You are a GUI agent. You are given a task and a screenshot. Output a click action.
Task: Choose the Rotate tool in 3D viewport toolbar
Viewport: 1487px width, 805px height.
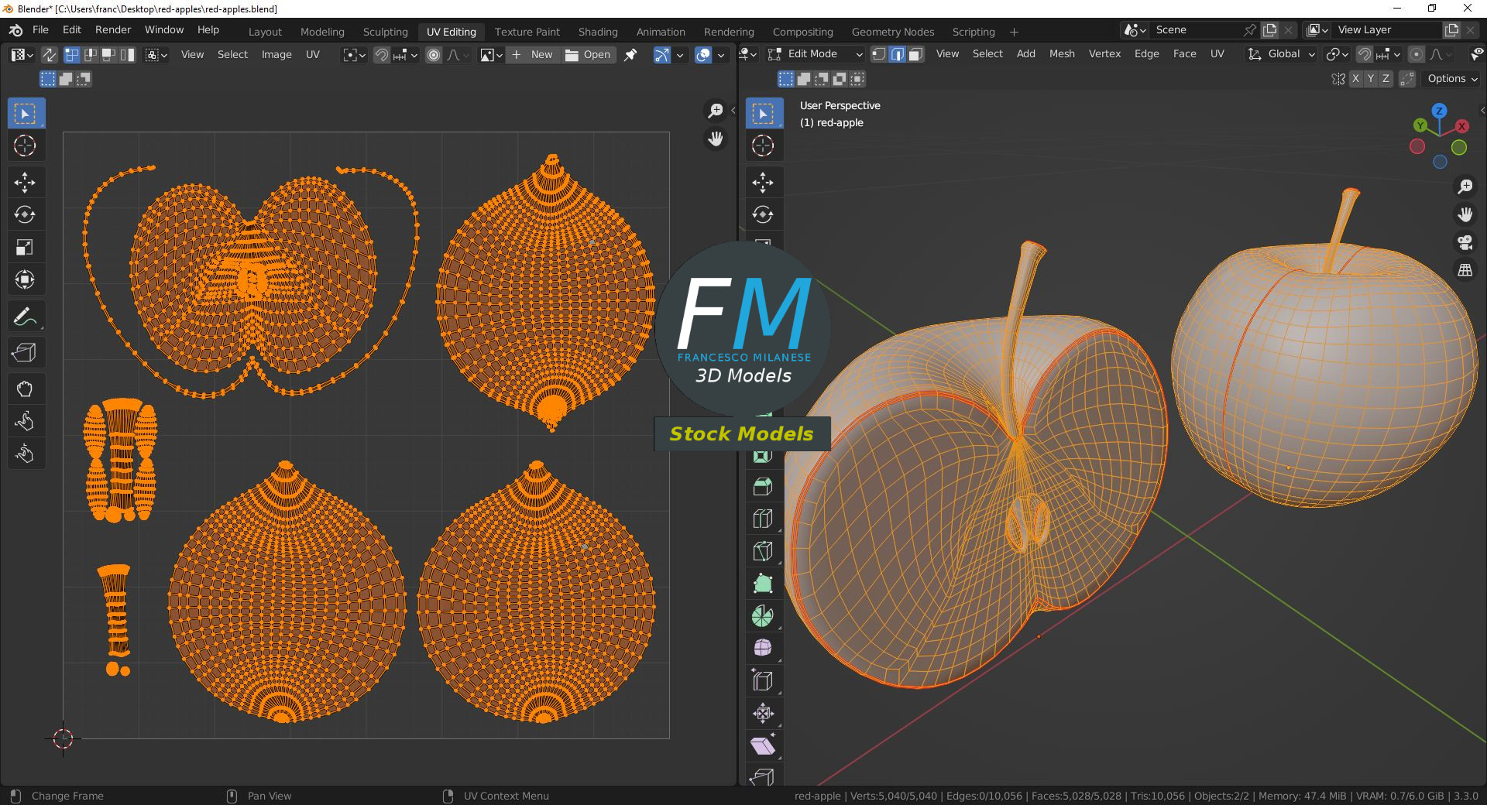(763, 214)
